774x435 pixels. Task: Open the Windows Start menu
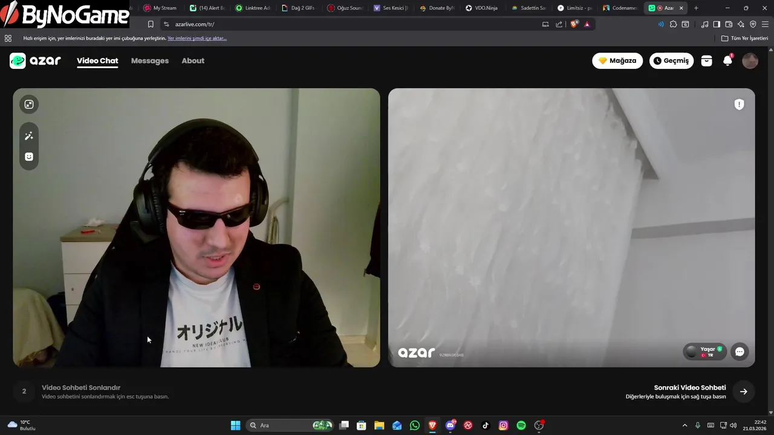click(235, 425)
